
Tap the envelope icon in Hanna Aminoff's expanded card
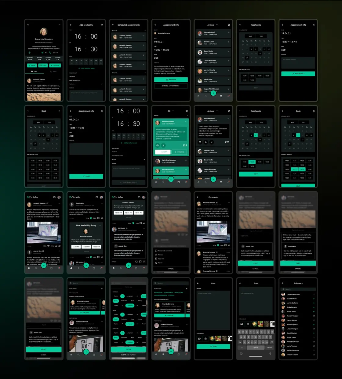[200, 142]
